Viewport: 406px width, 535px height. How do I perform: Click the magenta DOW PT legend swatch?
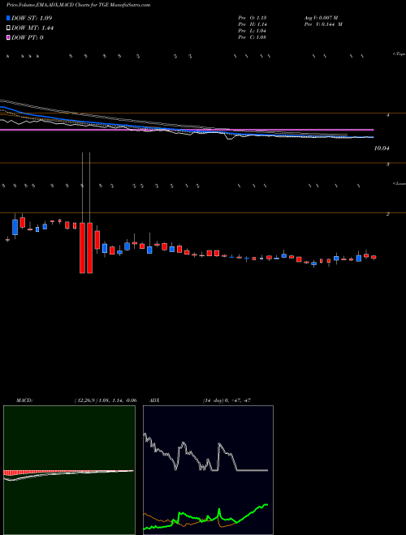(9, 37)
